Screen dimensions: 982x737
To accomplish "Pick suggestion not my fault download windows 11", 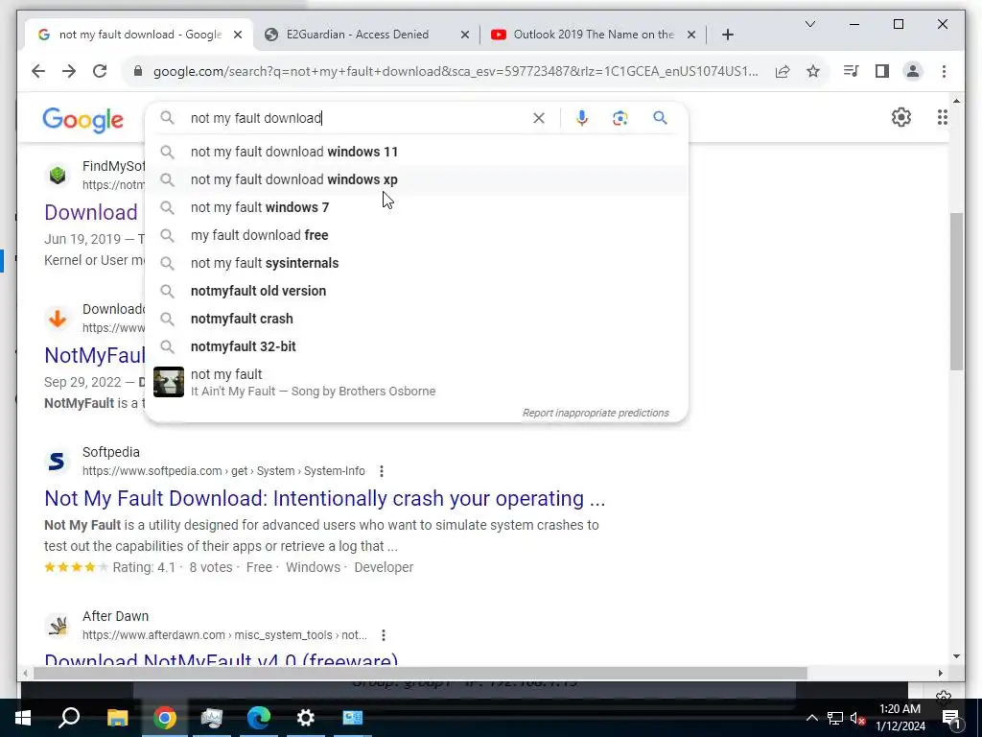I will (x=416, y=152).
